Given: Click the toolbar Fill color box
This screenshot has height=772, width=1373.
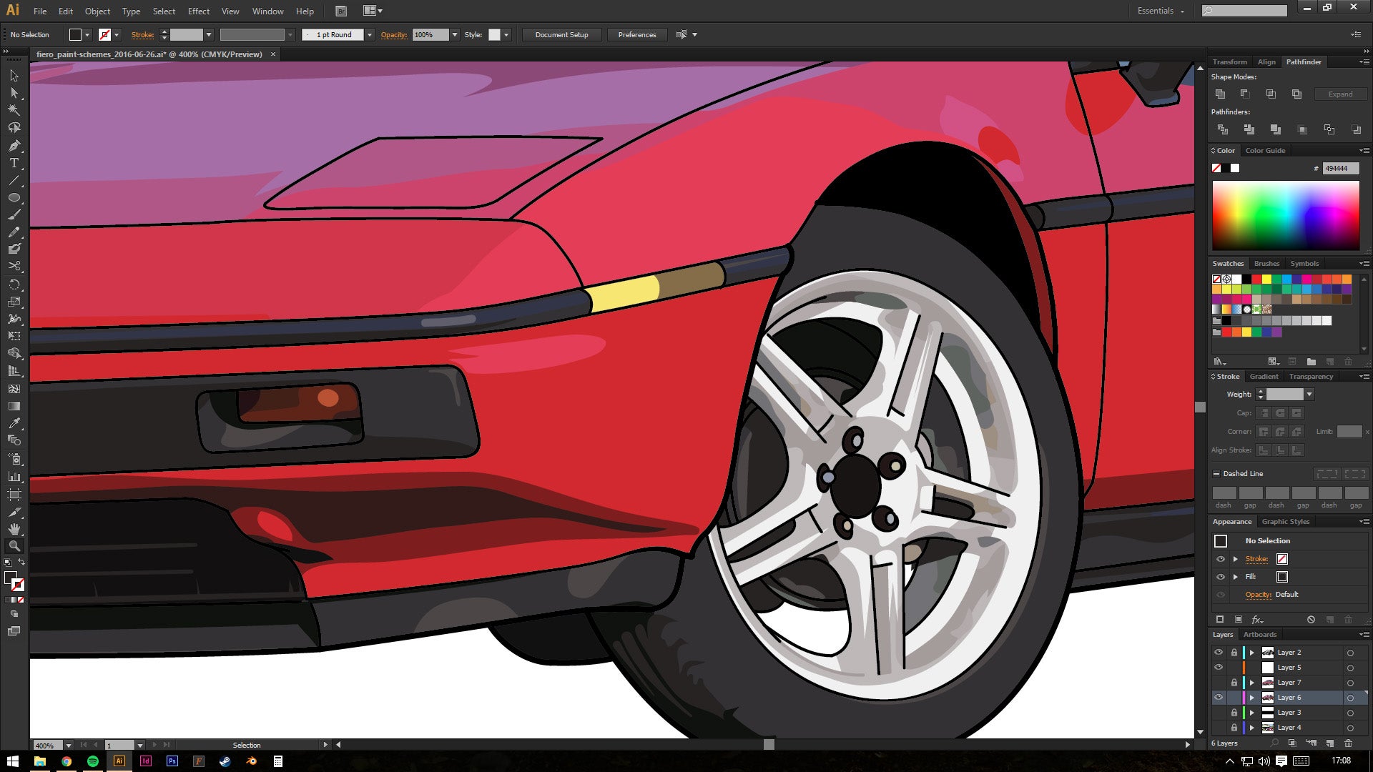Looking at the screenshot, I should click(10, 578).
